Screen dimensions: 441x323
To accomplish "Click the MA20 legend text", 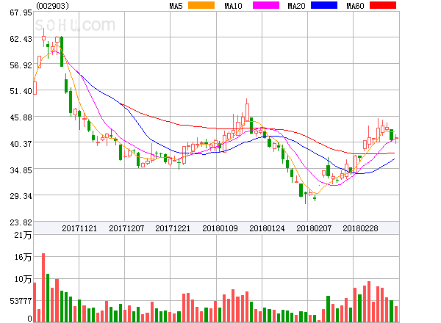I will [296, 6].
